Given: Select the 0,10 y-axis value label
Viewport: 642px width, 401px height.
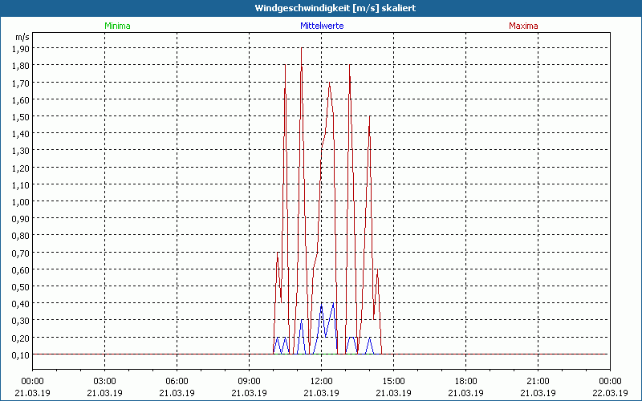Looking at the screenshot, I should pos(21,354).
